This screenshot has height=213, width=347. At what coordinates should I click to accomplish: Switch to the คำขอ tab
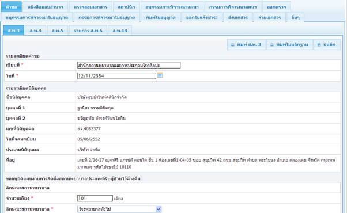point(12,7)
